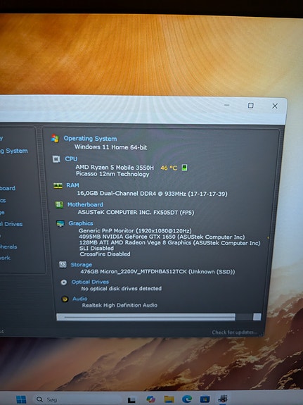
Task: Click the Check for updates link
Action: [x=234, y=332]
